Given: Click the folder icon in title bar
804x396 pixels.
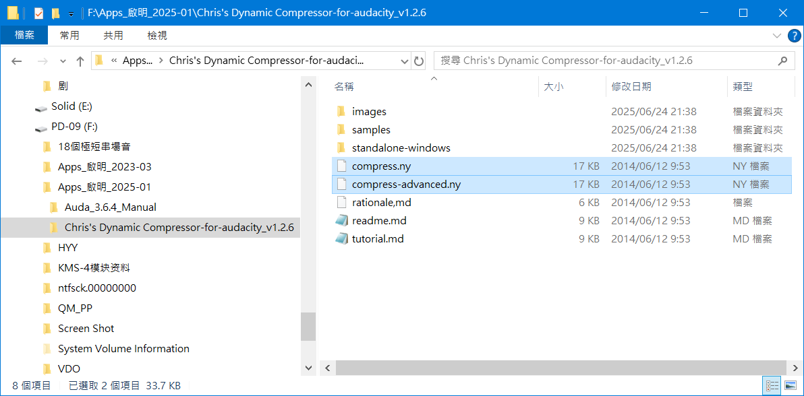Looking at the screenshot, I should (x=13, y=13).
